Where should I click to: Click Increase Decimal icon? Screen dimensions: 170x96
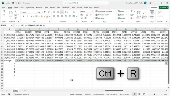click(82, 18)
